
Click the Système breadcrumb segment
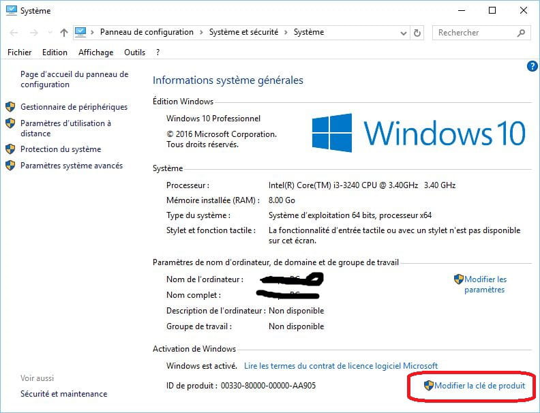pos(309,32)
